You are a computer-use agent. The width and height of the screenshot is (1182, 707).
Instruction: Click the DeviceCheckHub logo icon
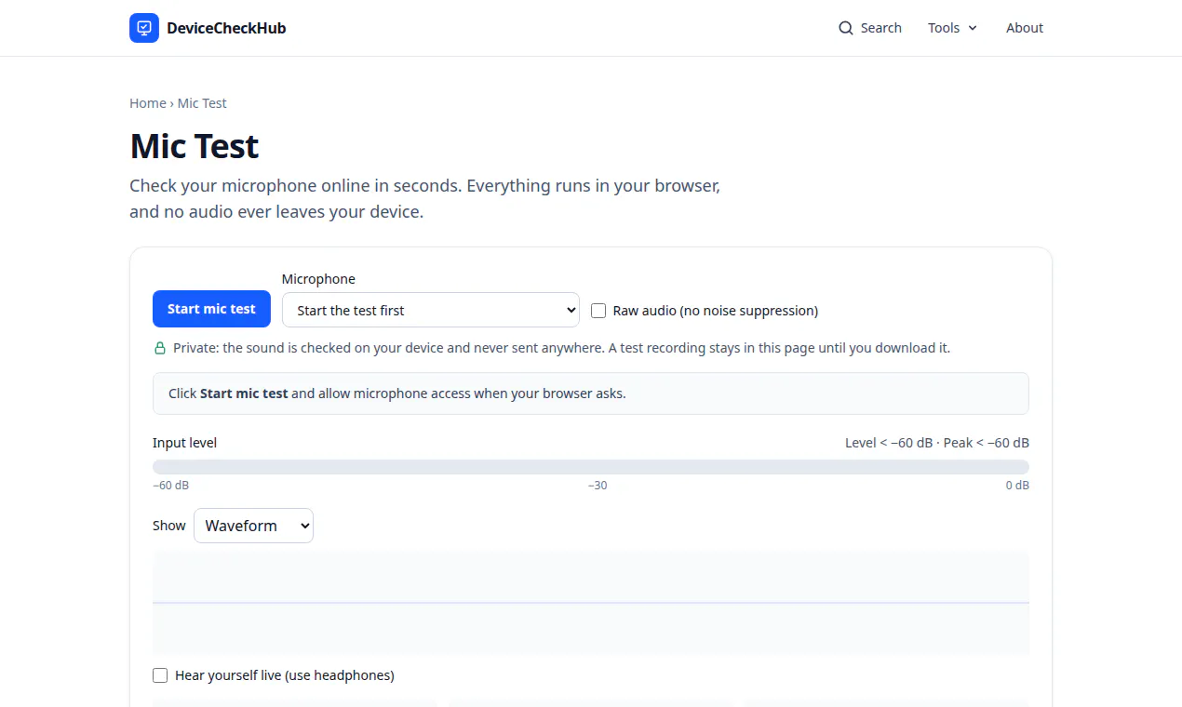point(144,28)
